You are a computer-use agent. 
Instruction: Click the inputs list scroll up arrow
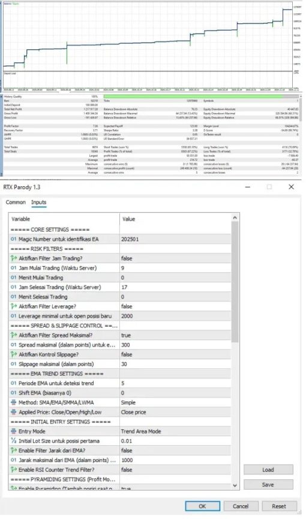pyautogui.click(x=235, y=218)
